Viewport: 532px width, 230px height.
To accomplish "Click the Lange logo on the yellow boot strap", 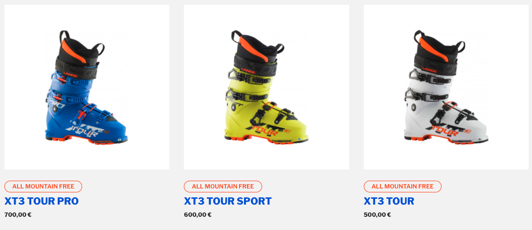I will tap(248, 70).
